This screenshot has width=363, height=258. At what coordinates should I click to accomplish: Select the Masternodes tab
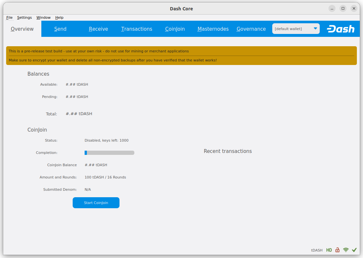(x=213, y=29)
